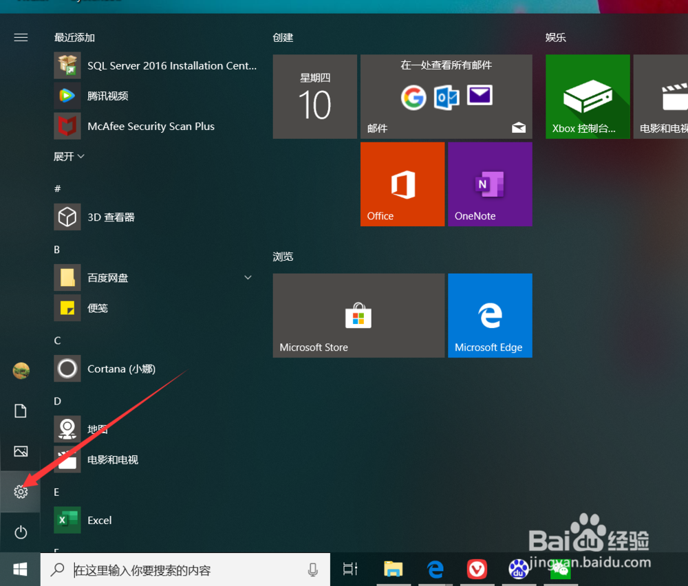Open Settings gear icon
This screenshot has height=586, width=688.
[x=21, y=492]
